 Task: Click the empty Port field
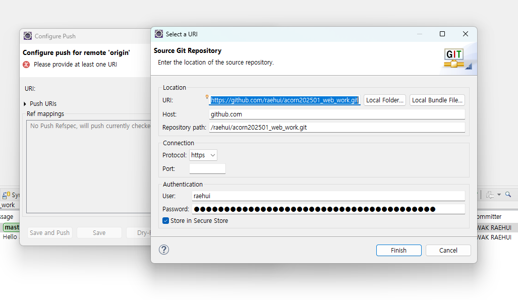coord(207,169)
